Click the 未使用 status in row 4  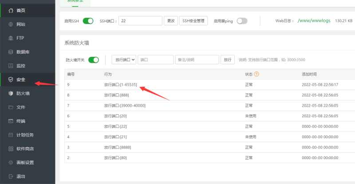250,137
